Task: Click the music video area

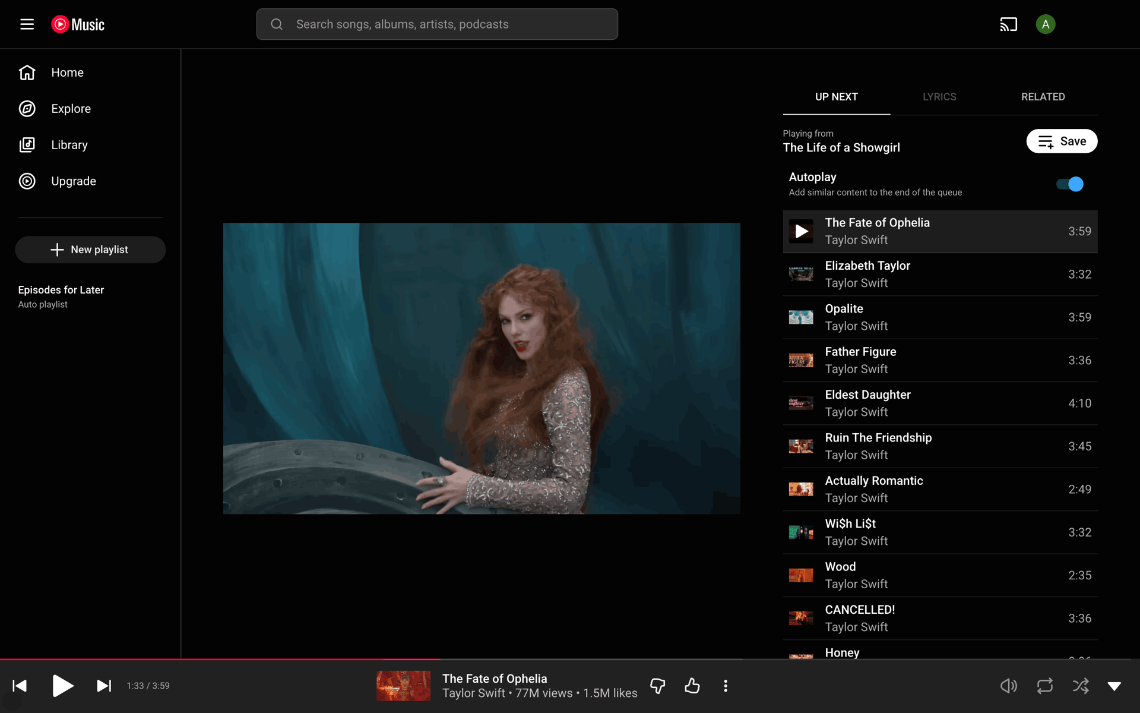Action: (482, 368)
